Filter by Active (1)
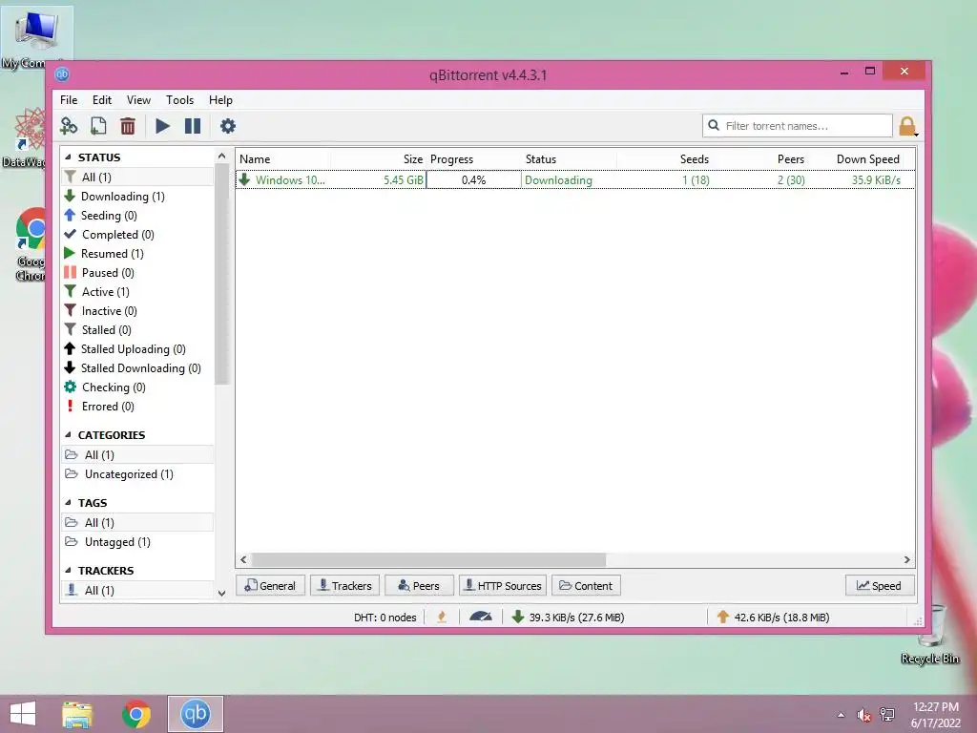 point(137,292)
